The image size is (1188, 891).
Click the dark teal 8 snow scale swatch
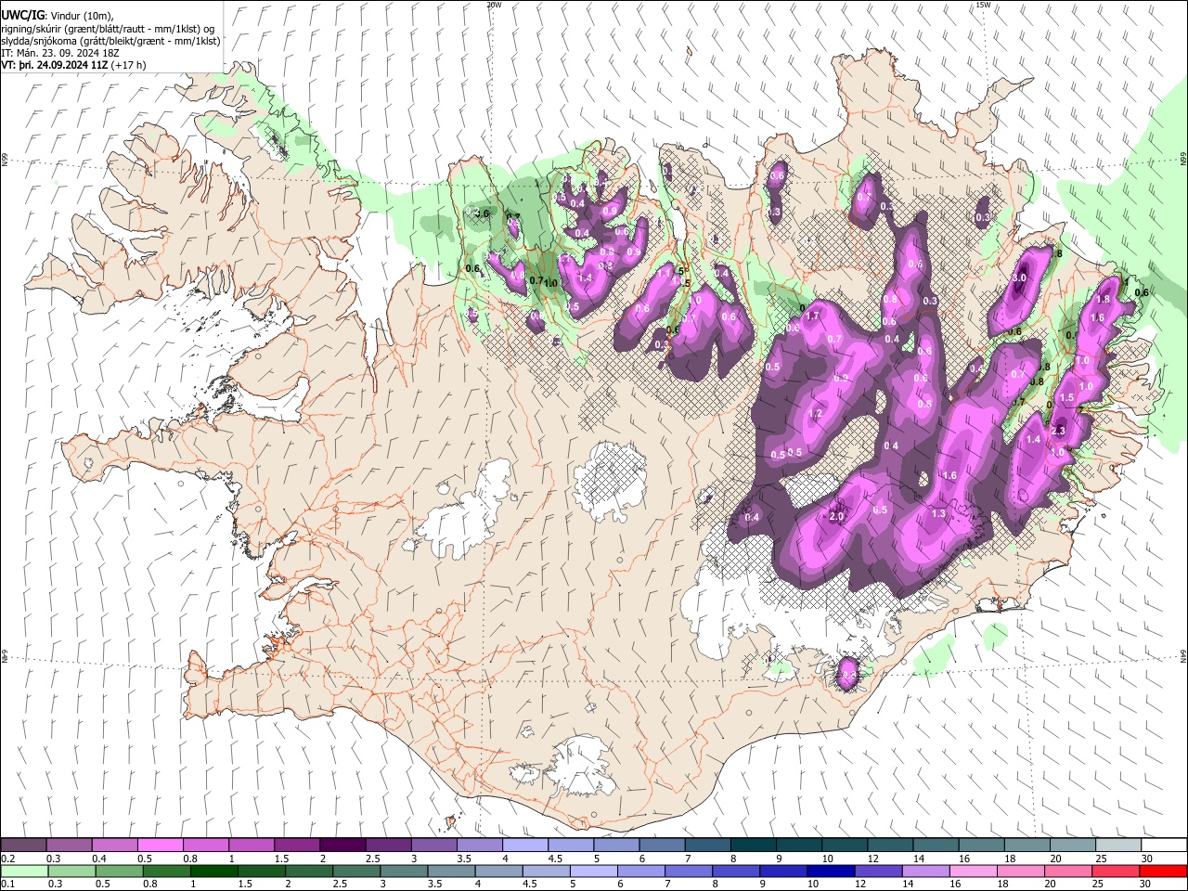(x=752, y=846)
